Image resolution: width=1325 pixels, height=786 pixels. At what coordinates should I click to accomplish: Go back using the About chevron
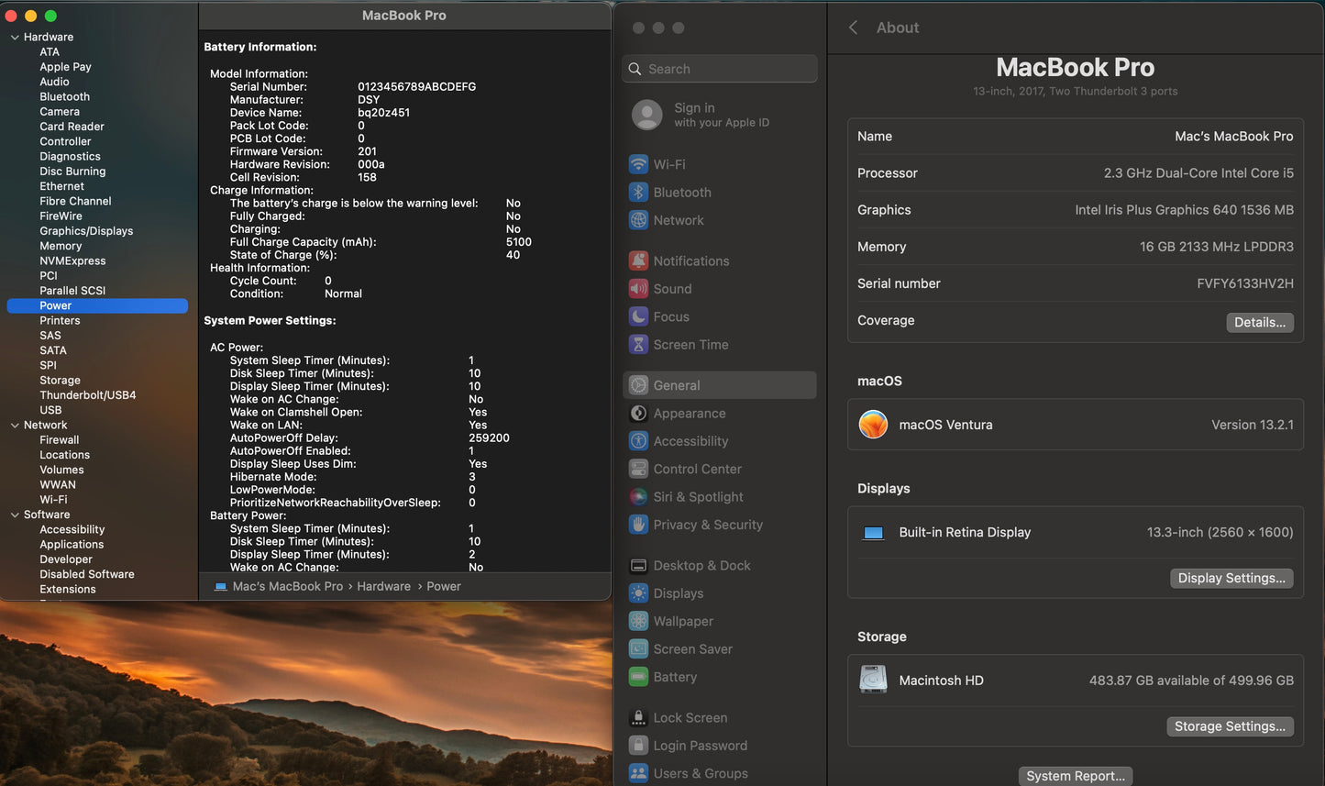(x=854, y=28)
